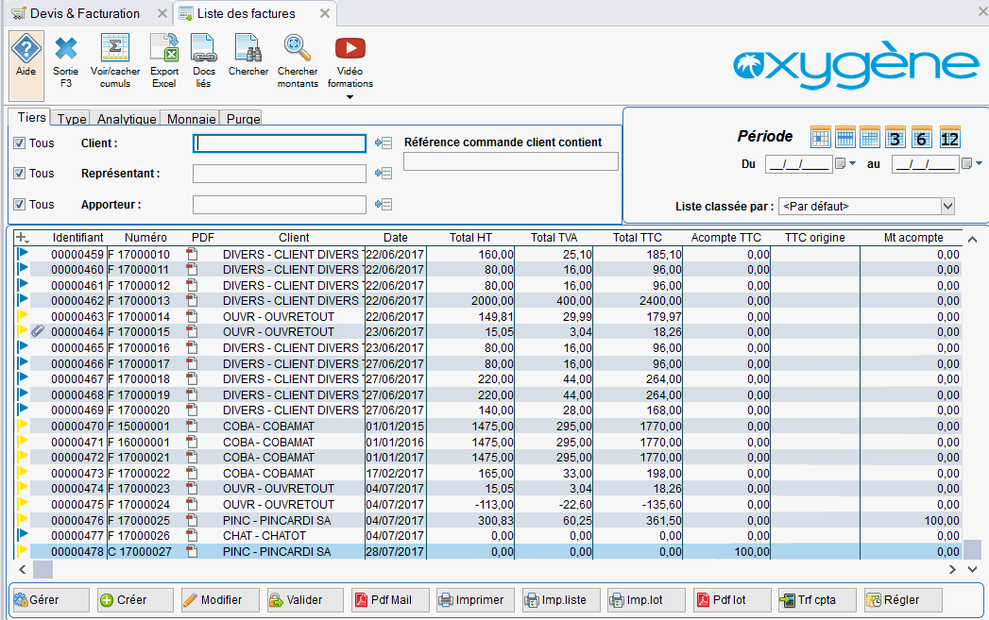Open client lookup list icon
989x620 pixels.
pos(384,143)
